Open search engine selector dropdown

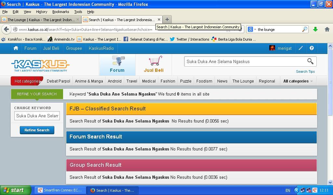tap(252, 29)
